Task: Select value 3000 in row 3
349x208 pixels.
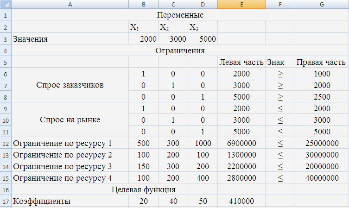Action: click(173, 39)
